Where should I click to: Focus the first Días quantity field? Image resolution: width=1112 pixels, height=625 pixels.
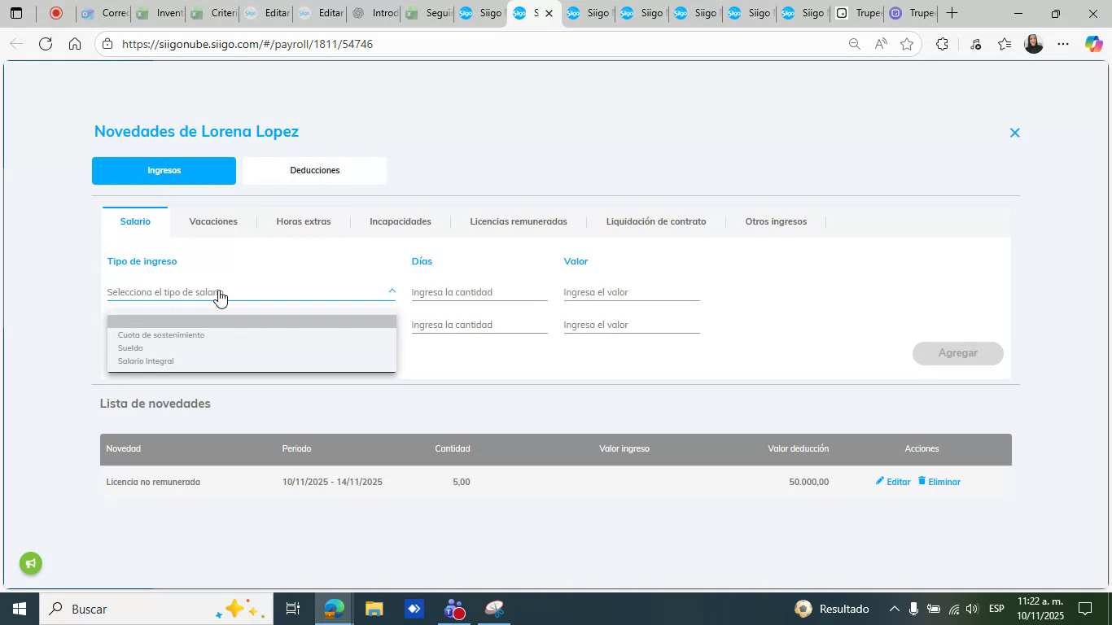coord(479,292)
